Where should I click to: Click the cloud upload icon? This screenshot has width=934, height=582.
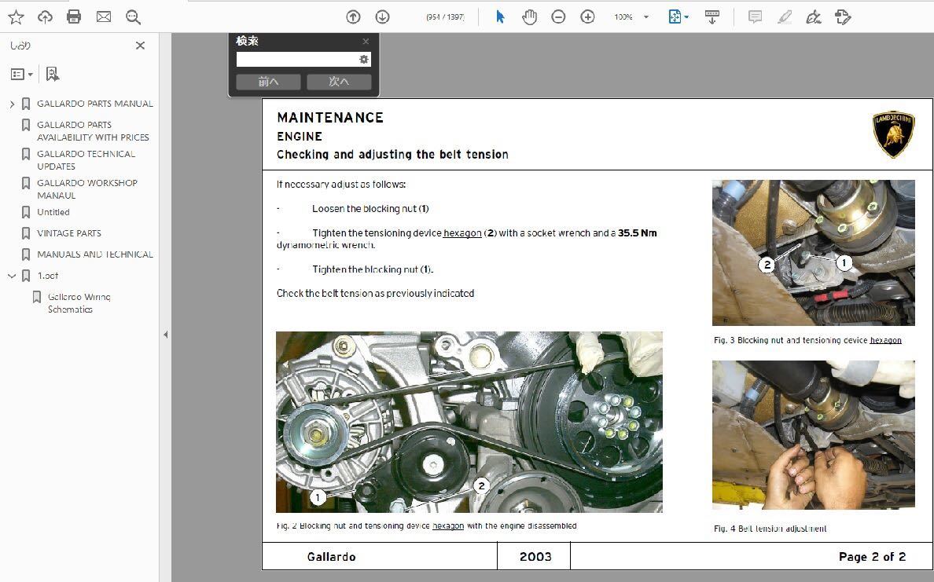[x=46, y=17]
